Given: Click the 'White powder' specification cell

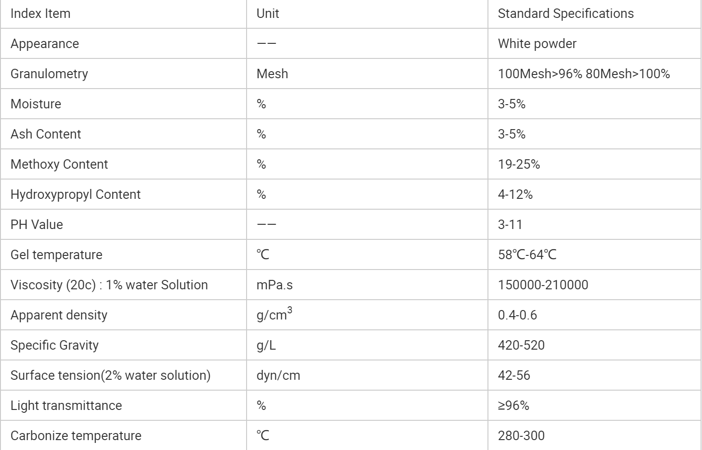Looking at the screenshot, I should pos(537,44).
